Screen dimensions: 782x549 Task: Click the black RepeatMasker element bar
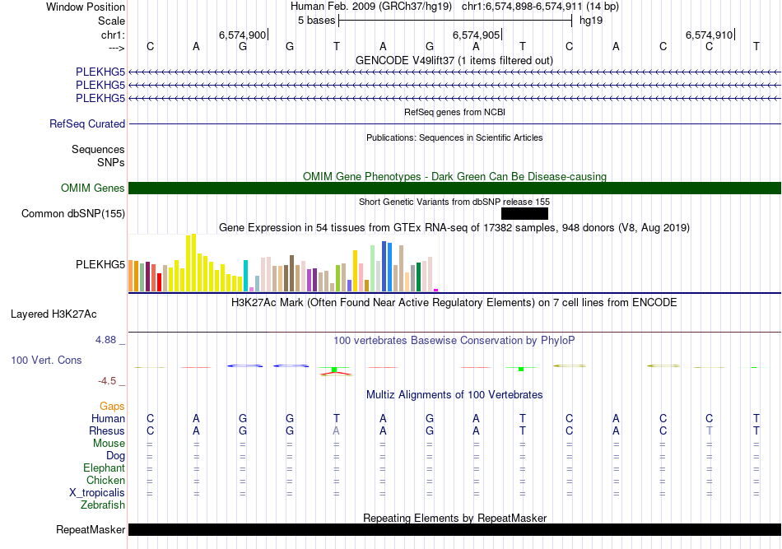tap(454, 529)
